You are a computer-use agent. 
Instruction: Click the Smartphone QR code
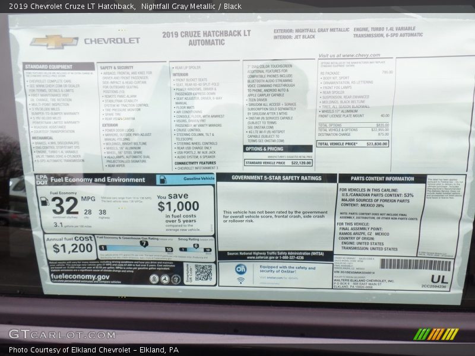203,272
